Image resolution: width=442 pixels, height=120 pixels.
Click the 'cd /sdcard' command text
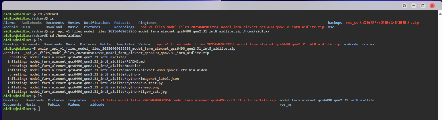[48, 14]
